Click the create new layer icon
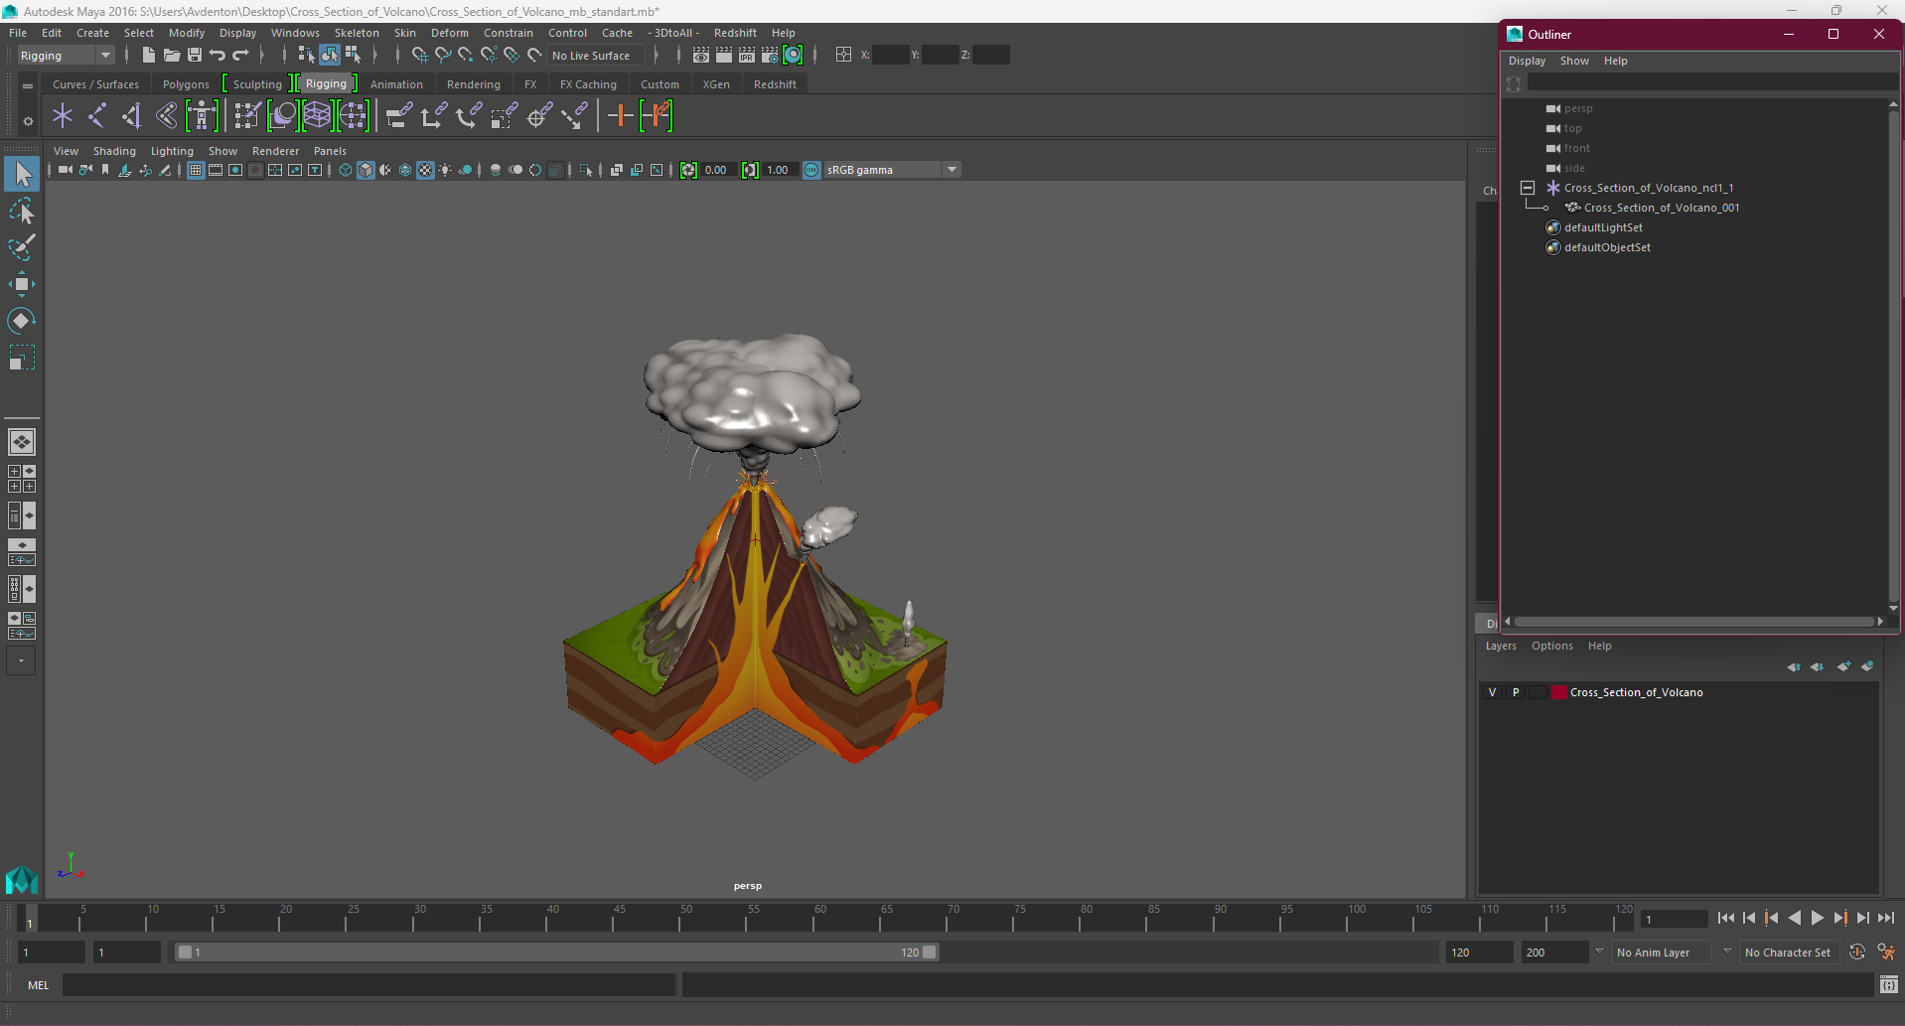The height and width of the screenshot is (1026, 1905). coord(1843,666)
